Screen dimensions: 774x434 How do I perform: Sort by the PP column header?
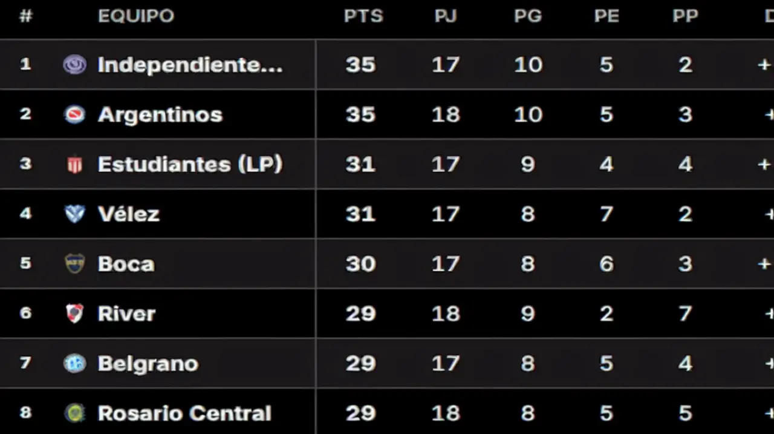tap(685, 16)
